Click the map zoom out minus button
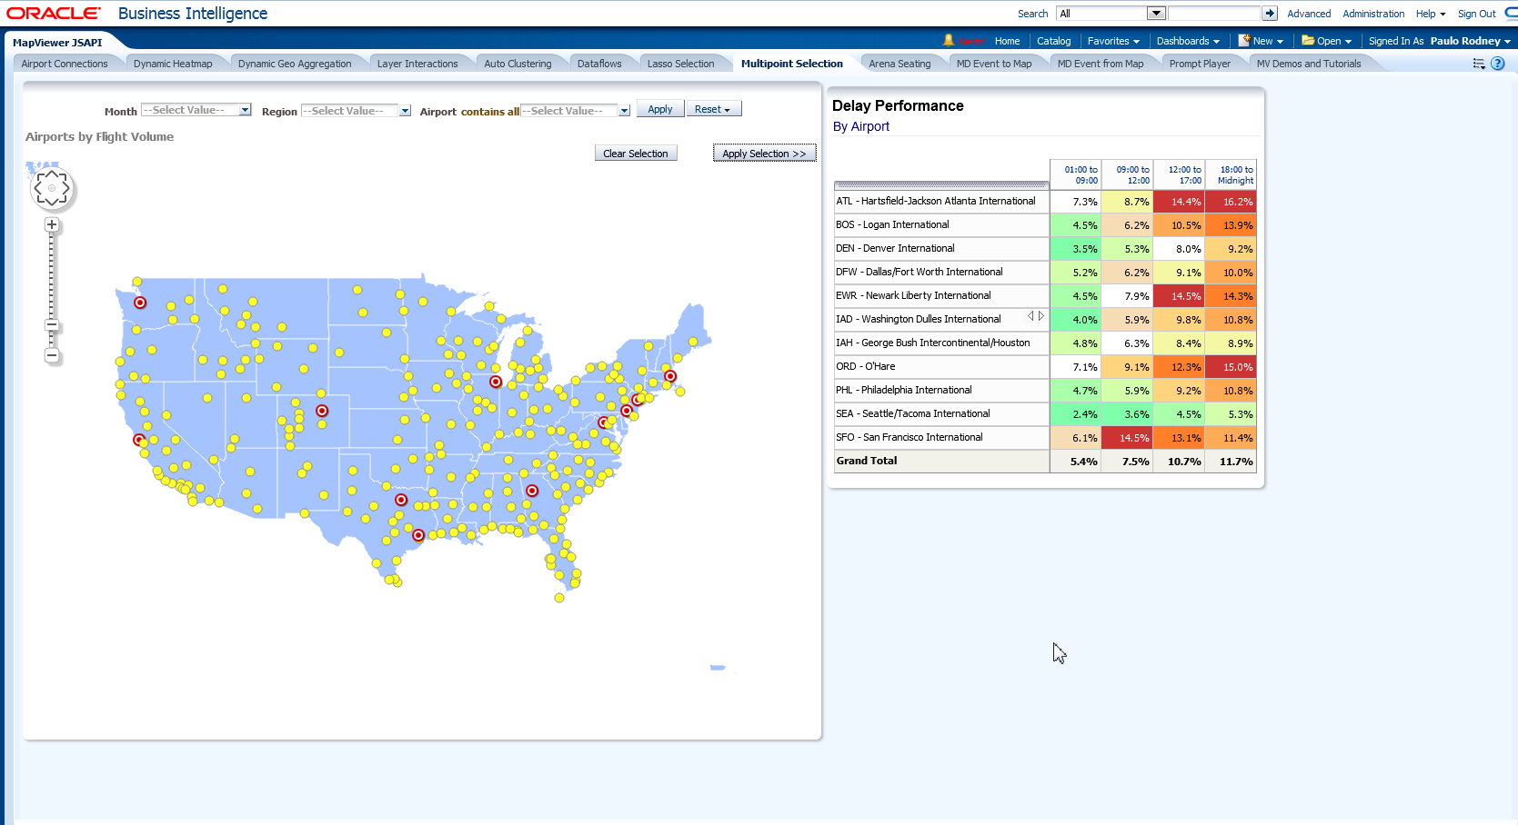The image size is (1518, 825). point(52,355)
